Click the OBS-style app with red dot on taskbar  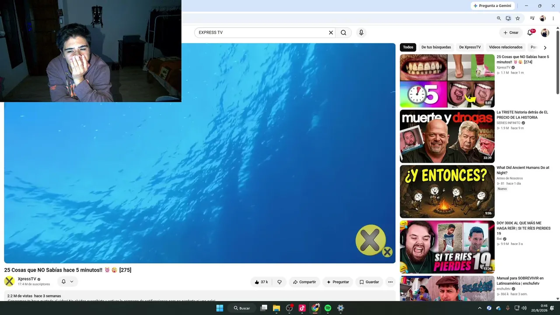289,308
